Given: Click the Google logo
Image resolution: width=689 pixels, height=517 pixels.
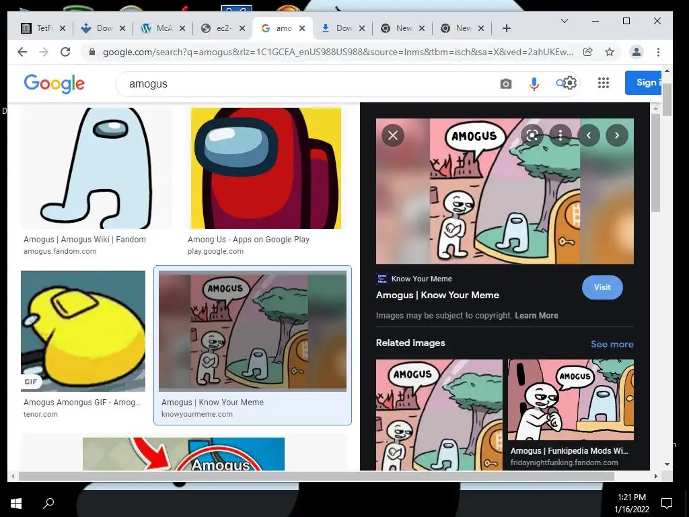Looking at the screenshot, I should 54,83.
